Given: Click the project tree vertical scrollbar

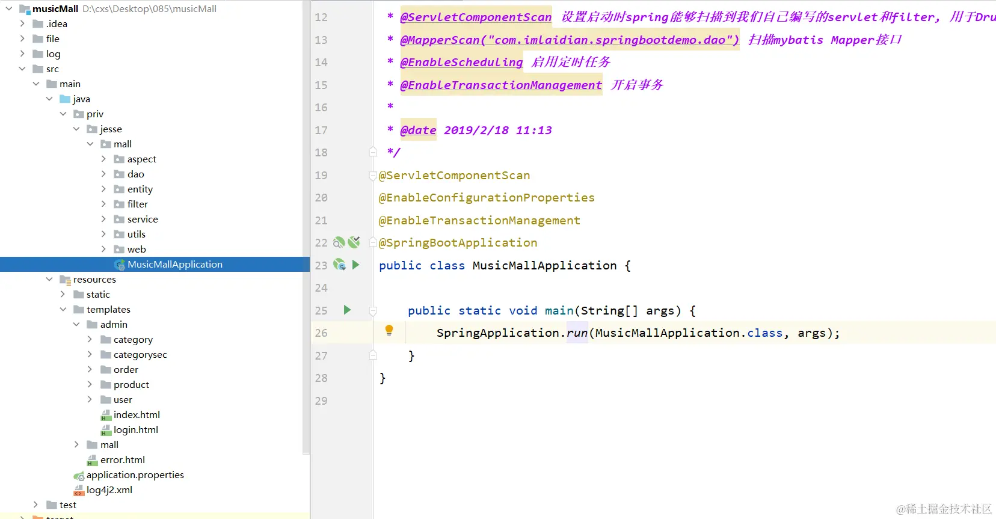Looking at the screenshot, I should (x=306, y=227).
